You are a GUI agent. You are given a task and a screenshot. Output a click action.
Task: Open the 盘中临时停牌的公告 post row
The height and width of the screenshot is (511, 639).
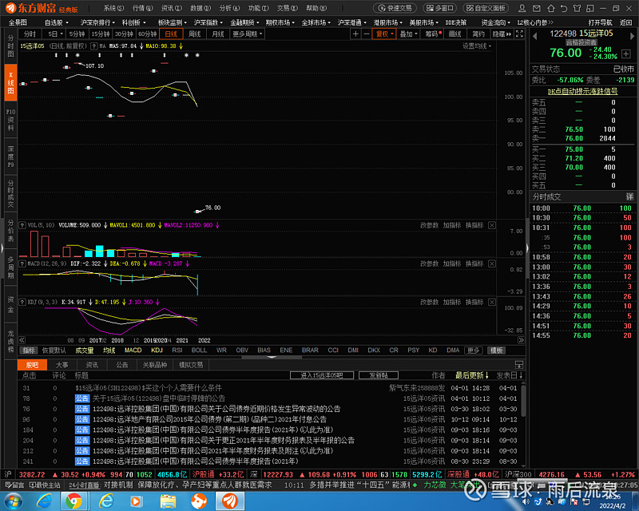[x=272, y=398]
